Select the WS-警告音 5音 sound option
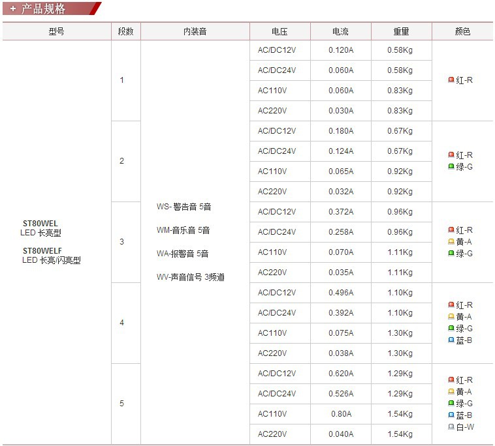The width and height of the screenshot is (495, 446). pos(184,207)
